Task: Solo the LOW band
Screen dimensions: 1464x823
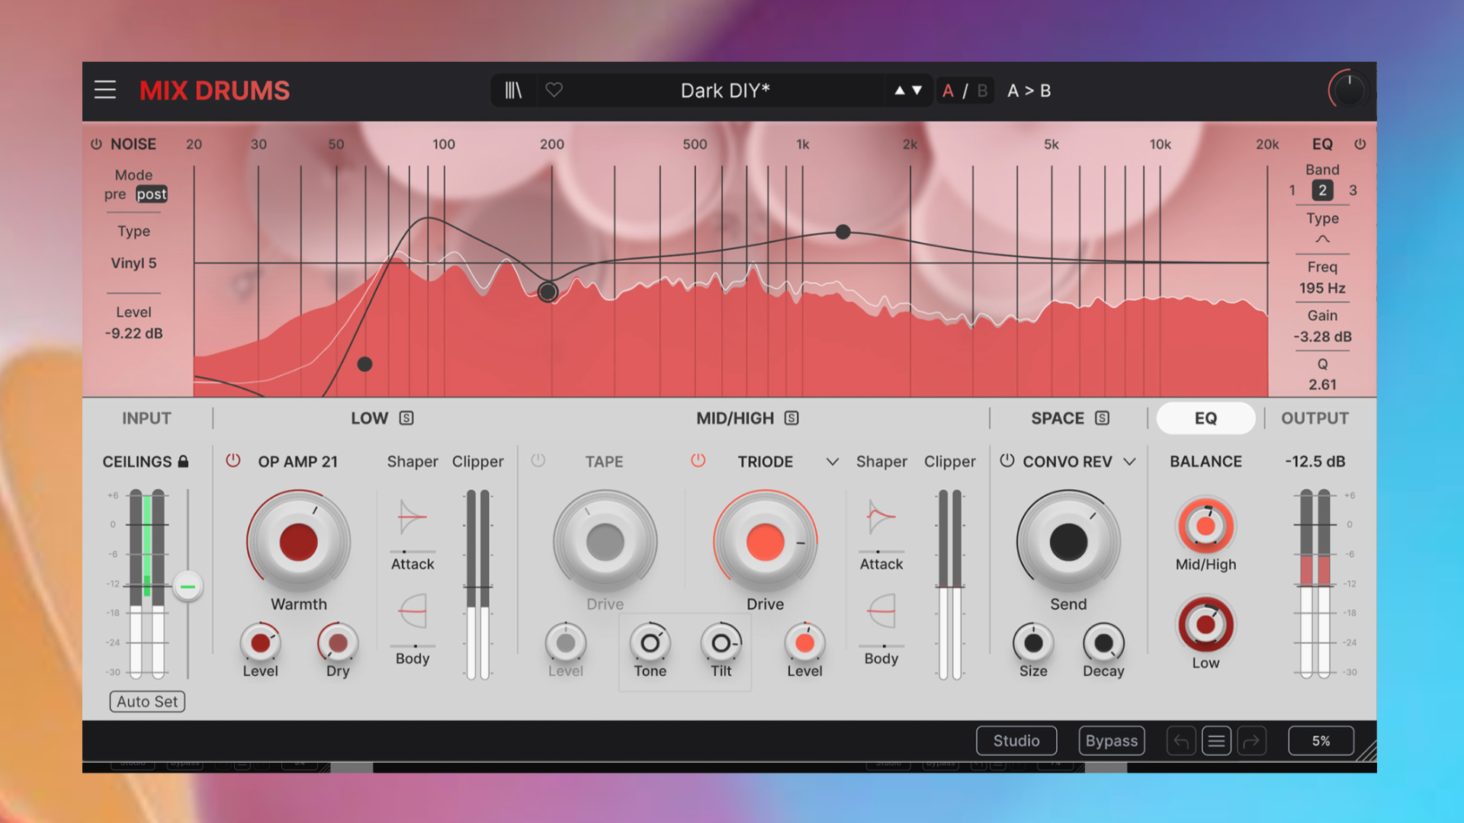Action: coord(406,418)
